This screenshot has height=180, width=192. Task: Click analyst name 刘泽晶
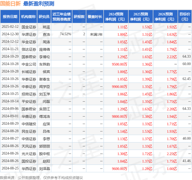coord(45,169)
